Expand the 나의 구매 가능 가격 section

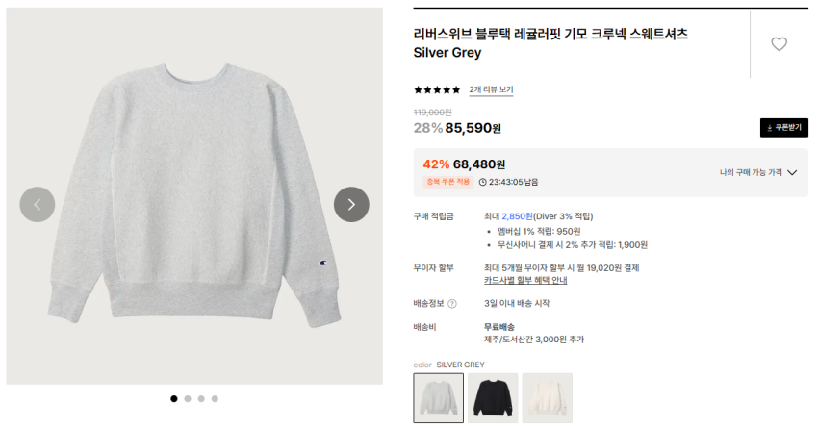point(758,173)
